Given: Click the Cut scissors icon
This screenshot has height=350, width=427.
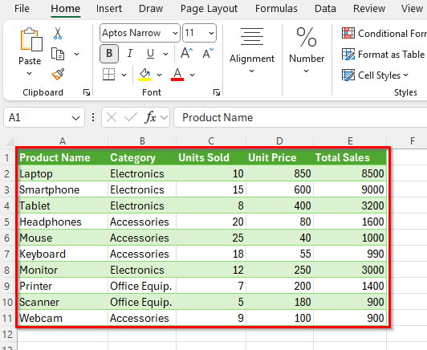Looking at the screenshot, I should pyautogui.click(x=58, y=33).
